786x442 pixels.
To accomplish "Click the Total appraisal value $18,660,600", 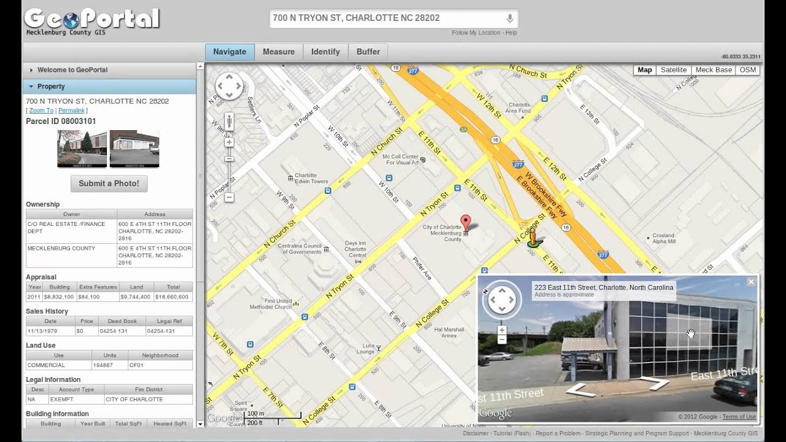I will (173, 297).
